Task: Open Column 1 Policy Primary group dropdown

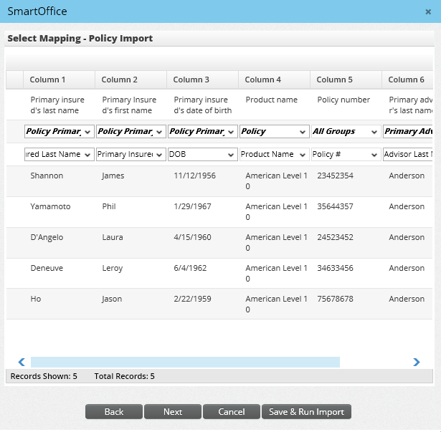Action: (x=59, y=132)
